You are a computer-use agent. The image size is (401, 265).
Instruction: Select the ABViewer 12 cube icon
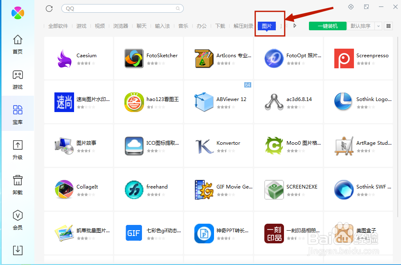click(204, 102)
